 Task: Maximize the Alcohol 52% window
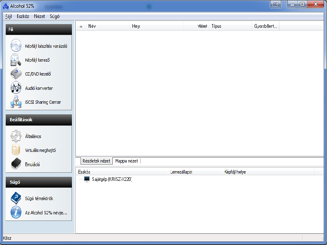[302, 4]
